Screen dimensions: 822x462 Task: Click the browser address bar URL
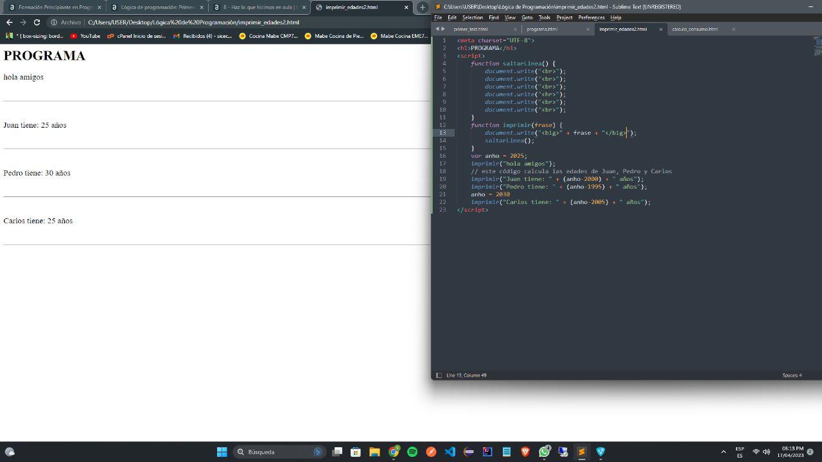click(x=193, y=22)
